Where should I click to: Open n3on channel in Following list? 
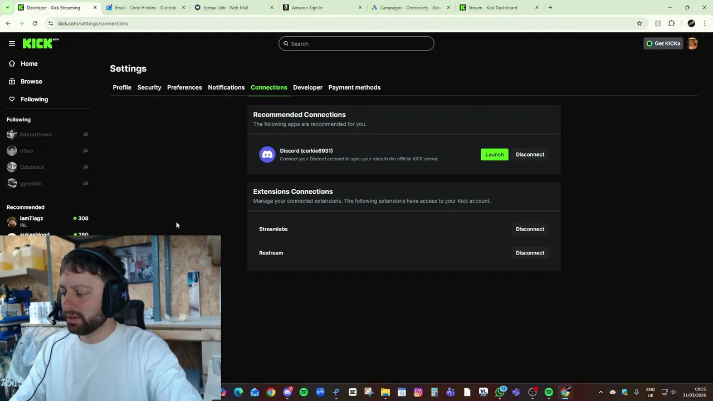click(26, 151)
